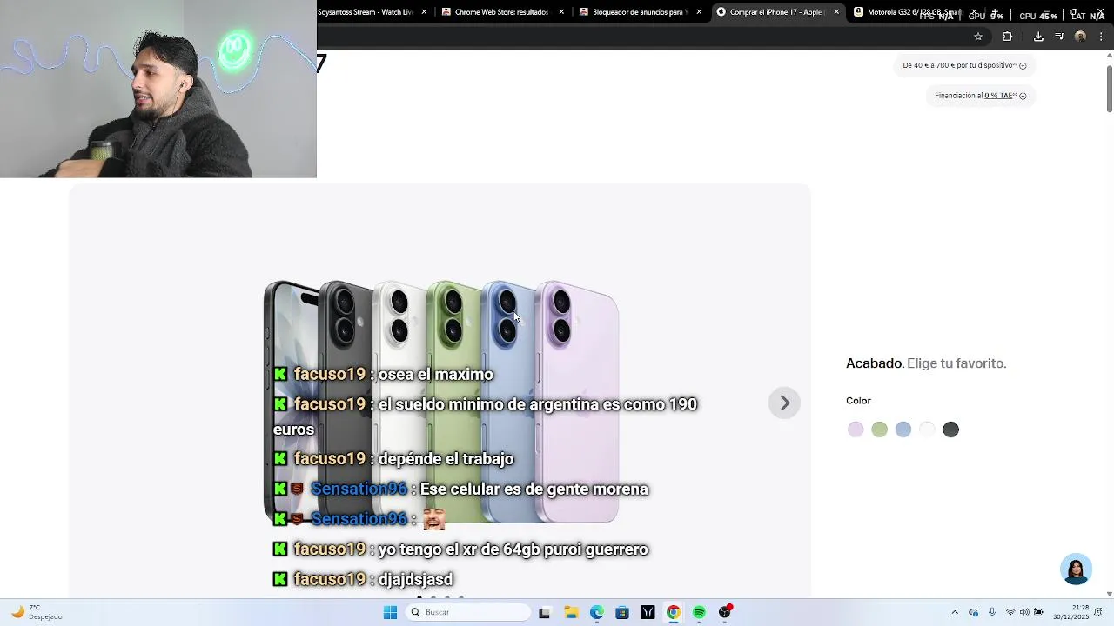Close the Soysantoss Stream tab
This screenshot has width=1114, height=626.
tap(424, 12)
